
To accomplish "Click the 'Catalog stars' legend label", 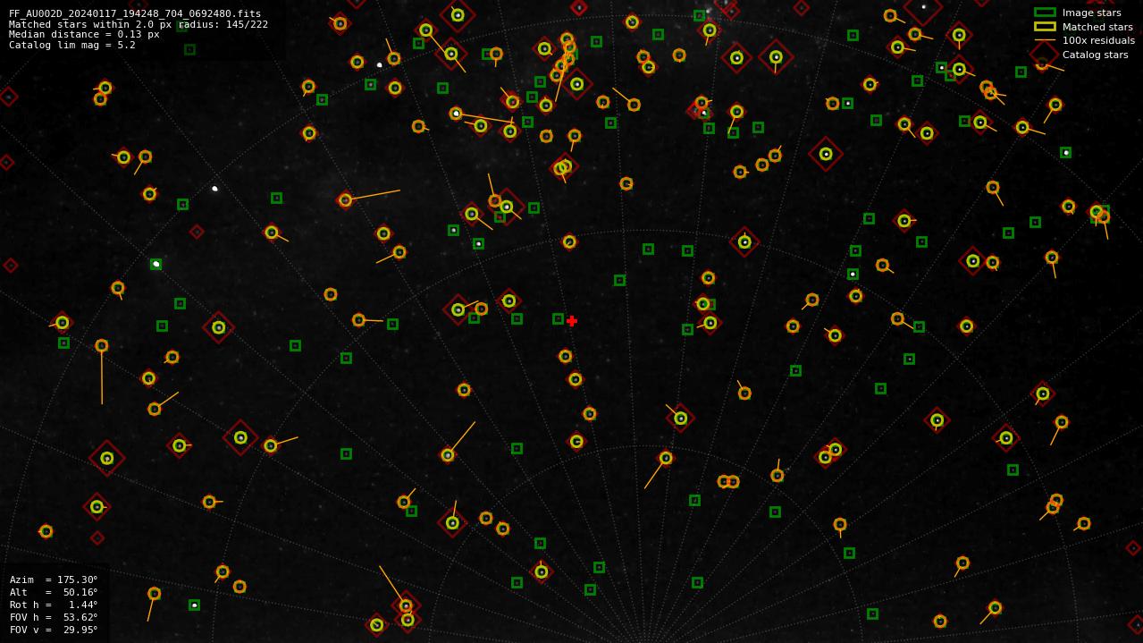I will (x=1095, y=55).
